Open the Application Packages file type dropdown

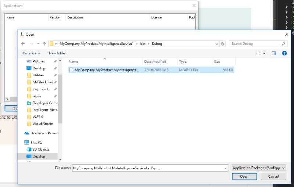[259, 168]
